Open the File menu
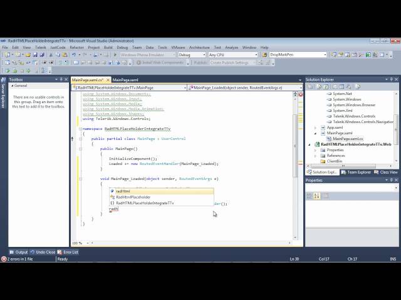 (5, 47)
